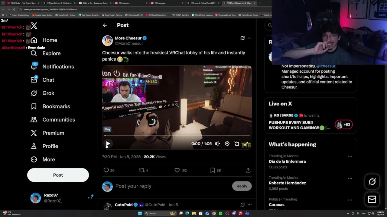Open Día de la Enfermera trend
Screen dimensions: 387x217
[287, 162]
